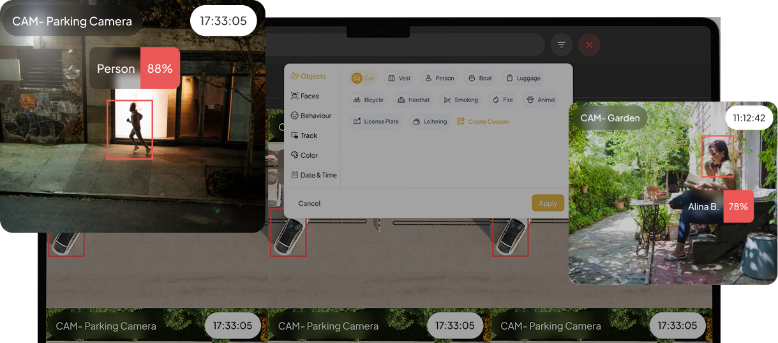This screenshot has width=778, height=343.
Task: Pick the License Plate filter chip
Action: pos(376,121)
